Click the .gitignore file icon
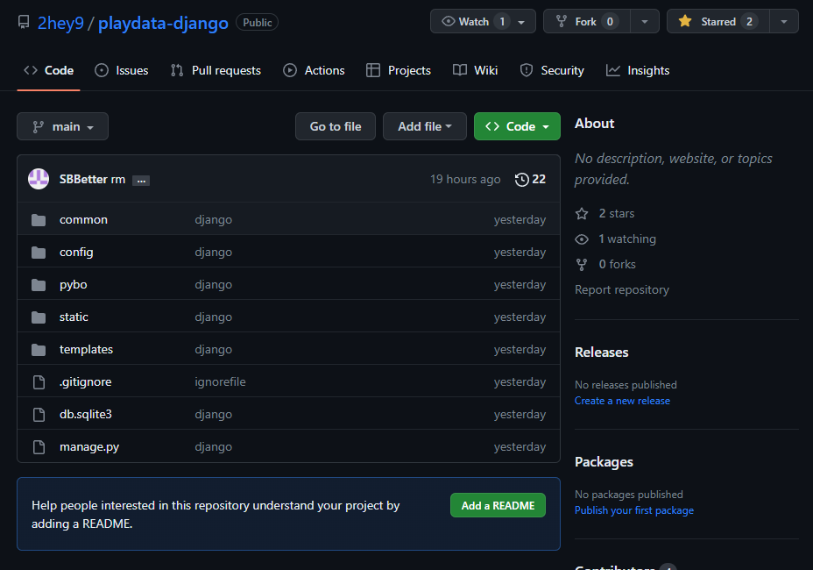813x570 pixels. click(x=39, y=382)
